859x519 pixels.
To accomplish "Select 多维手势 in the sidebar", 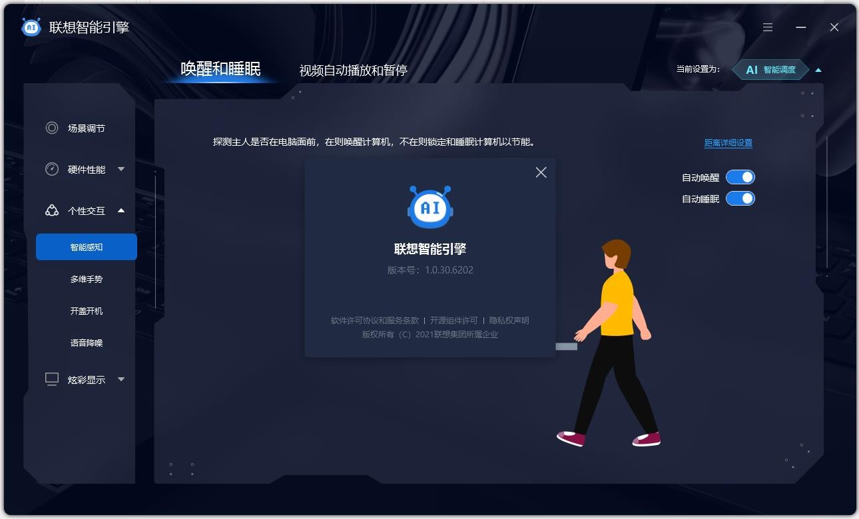I will [x=87, y=279].
